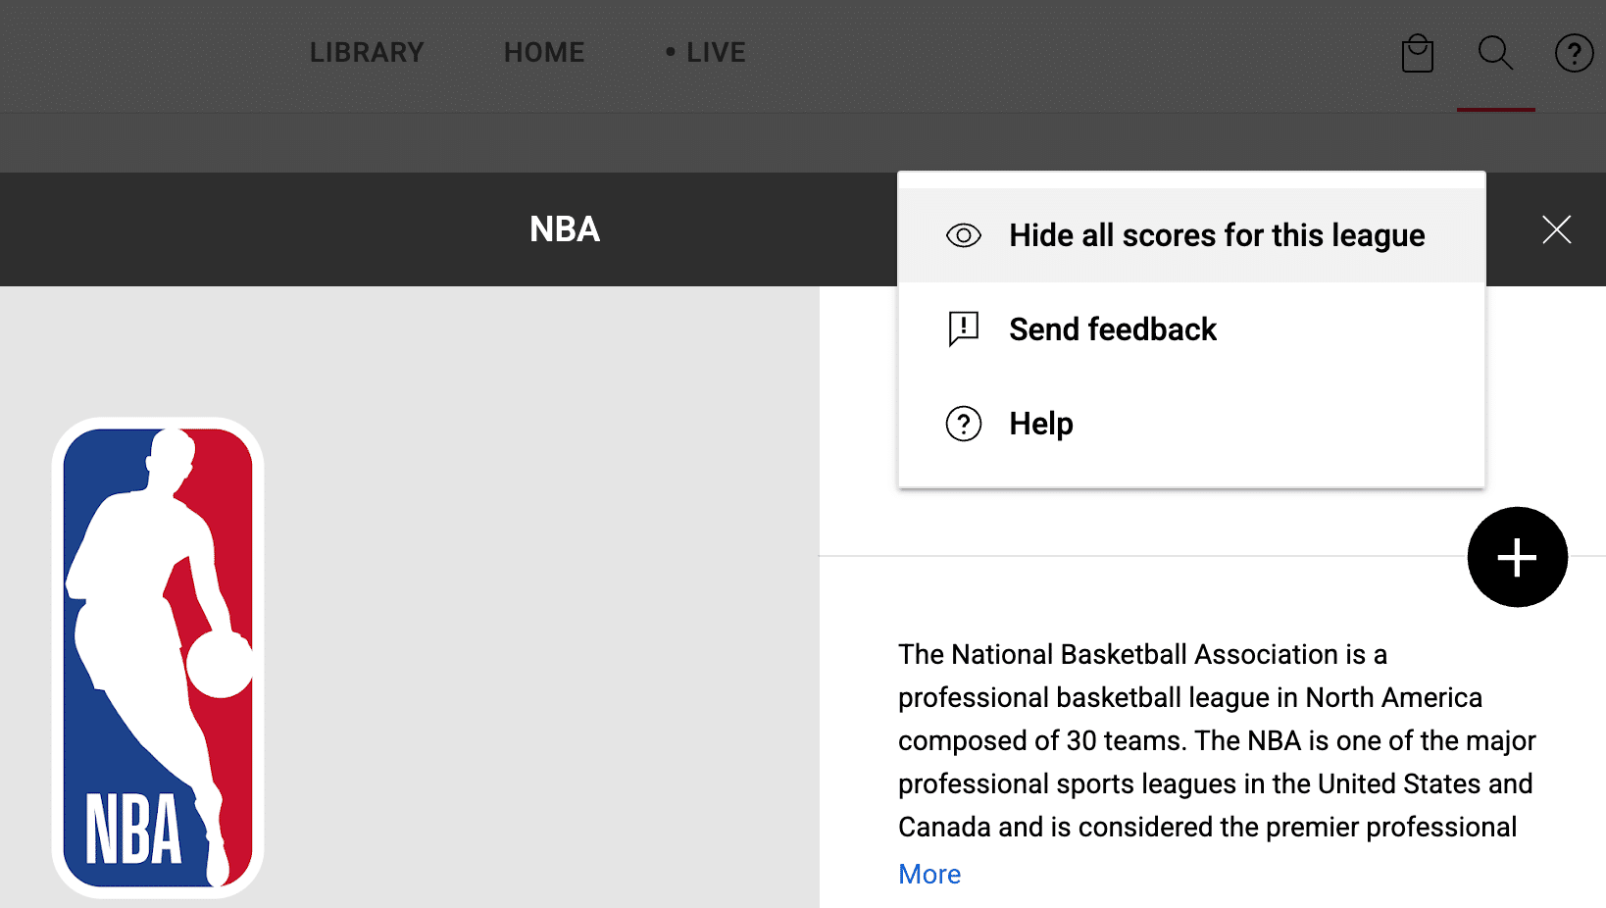The width and height of the screenshot is (1606, 908).
Task: Click the gray banner area beside NBA logo
Action: pos(539,588)
